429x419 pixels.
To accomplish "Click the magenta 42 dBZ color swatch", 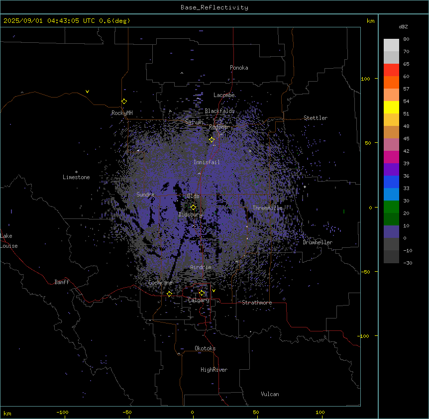I will [391, 157].
